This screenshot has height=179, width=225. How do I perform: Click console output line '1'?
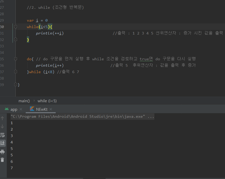coord(12,123)
